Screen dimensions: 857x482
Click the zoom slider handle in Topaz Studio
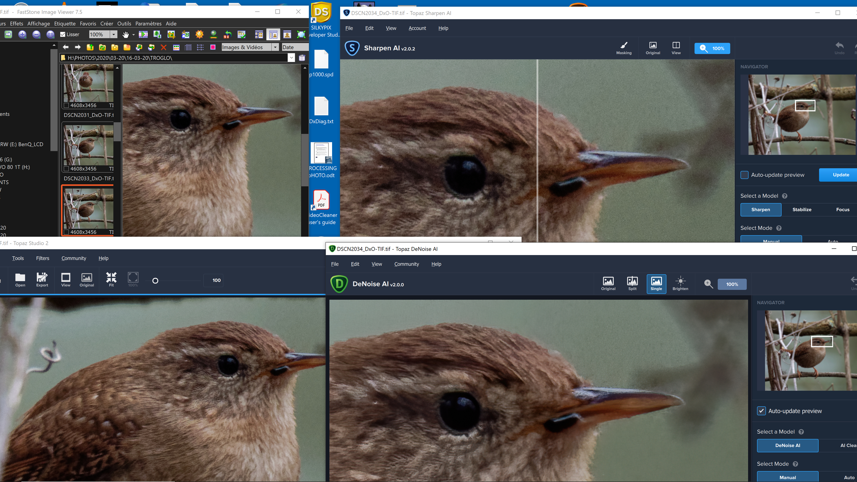155,281
